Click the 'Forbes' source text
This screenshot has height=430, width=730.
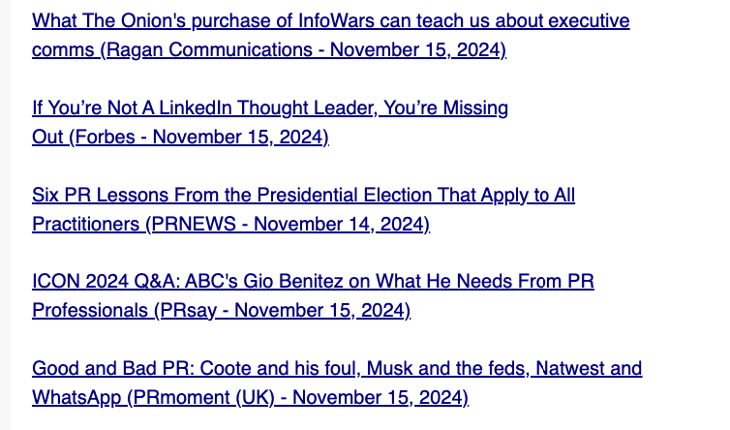pyautogui.click(x=104, y=138)
